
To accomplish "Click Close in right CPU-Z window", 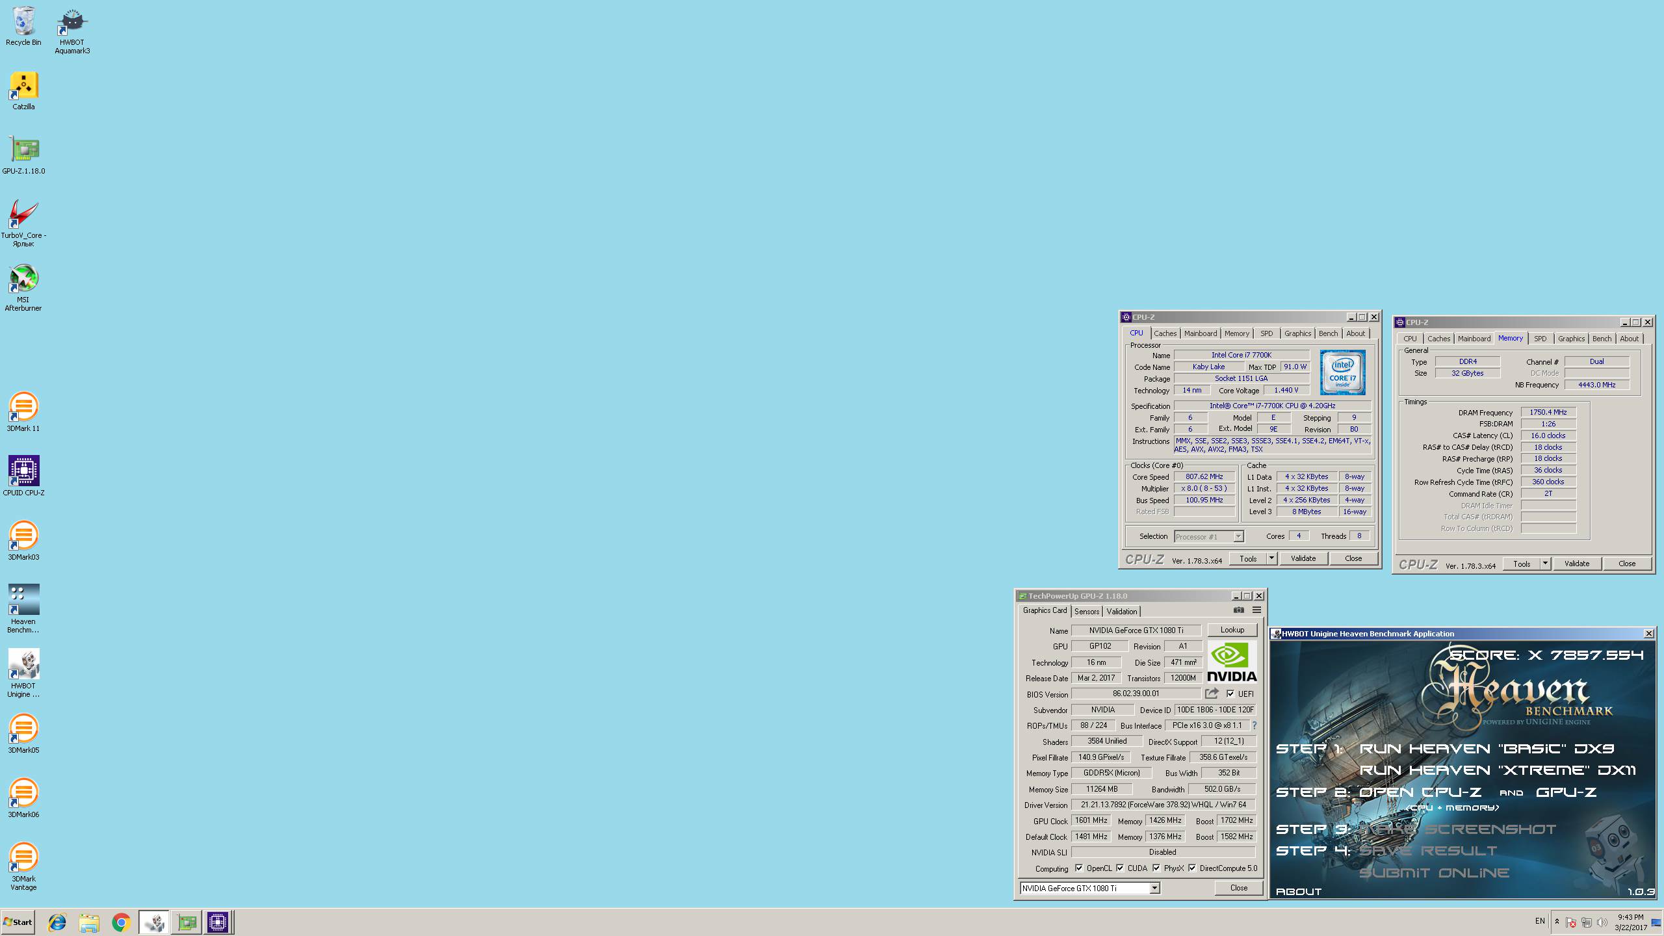I will tap(1626, 564).
